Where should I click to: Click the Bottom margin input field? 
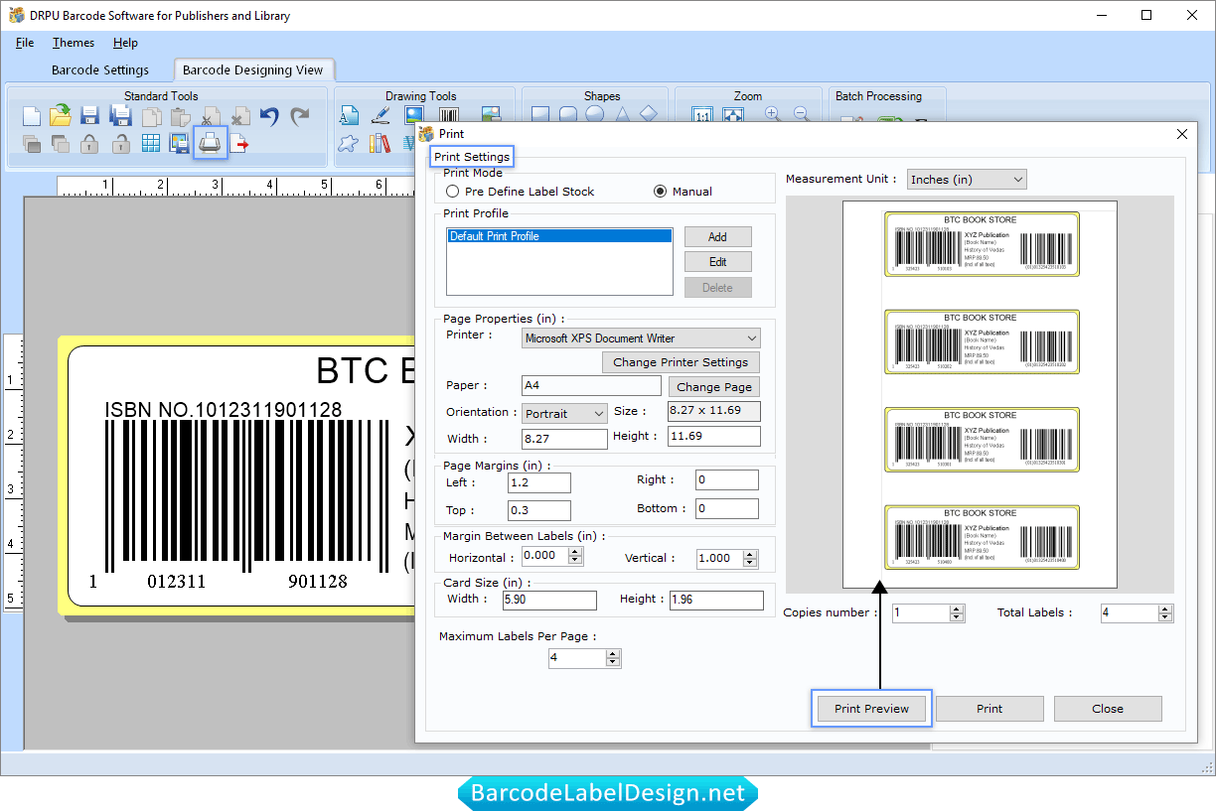(727, 508)
